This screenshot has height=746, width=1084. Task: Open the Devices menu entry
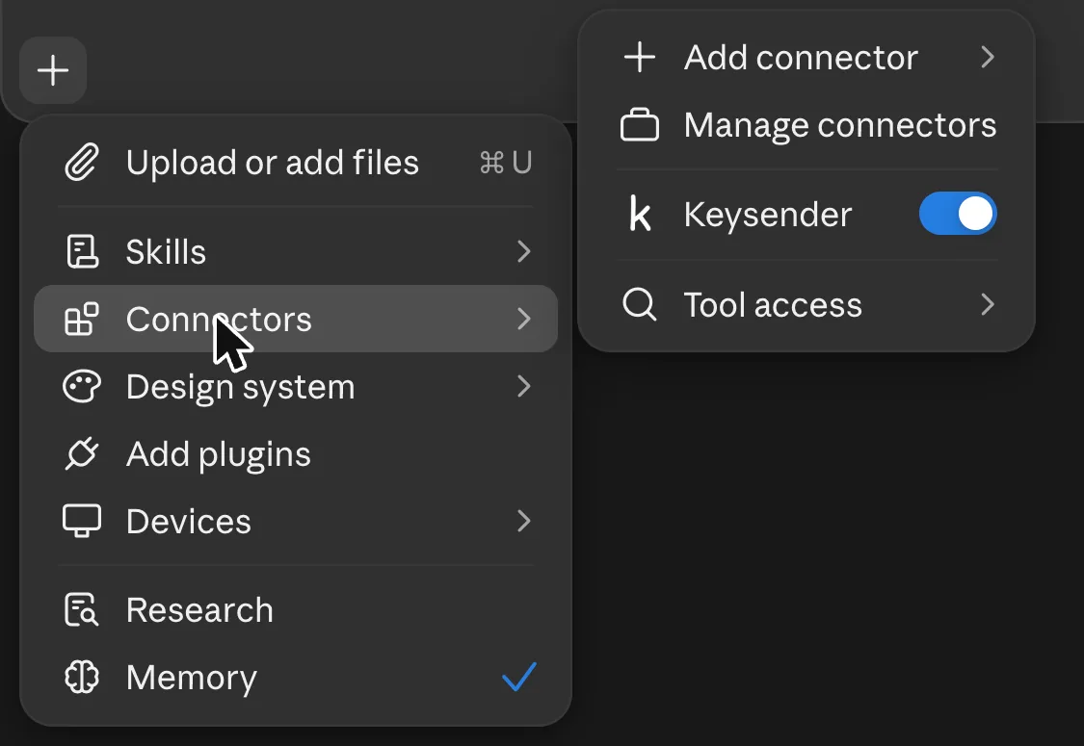(296, 521)
